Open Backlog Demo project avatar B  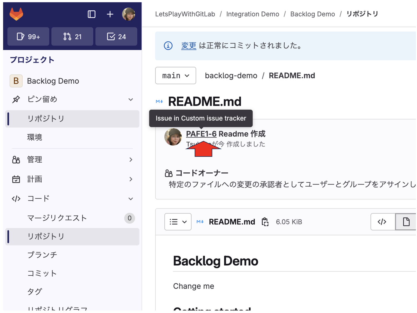click(16, 81)
